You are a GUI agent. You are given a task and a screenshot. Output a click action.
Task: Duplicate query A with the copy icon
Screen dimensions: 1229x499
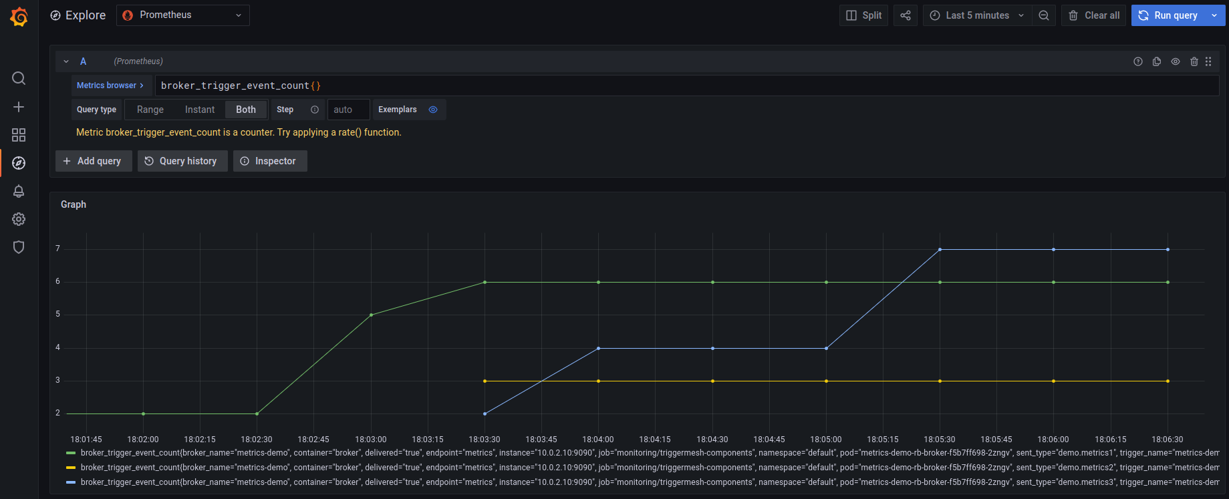1157,61
